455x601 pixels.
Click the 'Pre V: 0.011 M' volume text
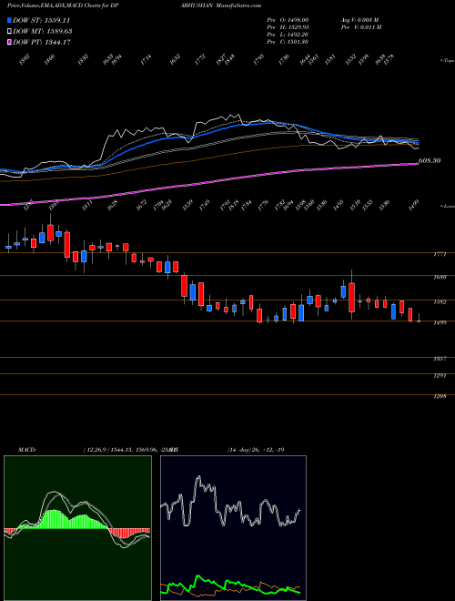(x=362, y=27)
